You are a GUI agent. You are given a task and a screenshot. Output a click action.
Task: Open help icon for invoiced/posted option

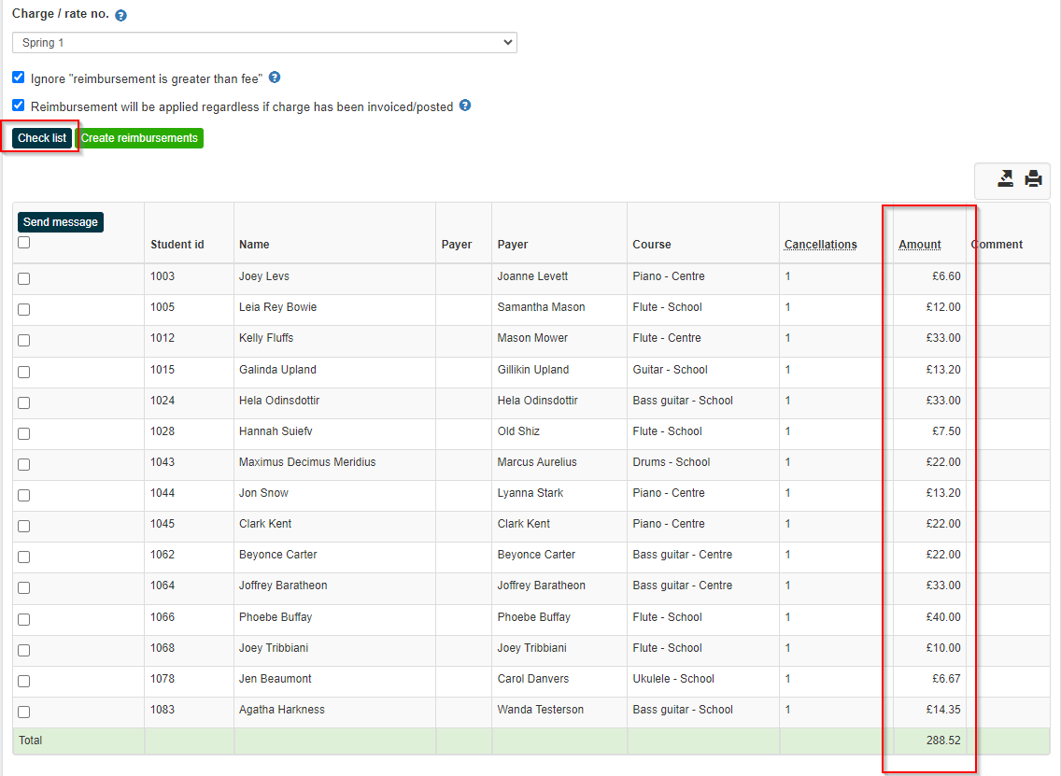click(465, 106)
